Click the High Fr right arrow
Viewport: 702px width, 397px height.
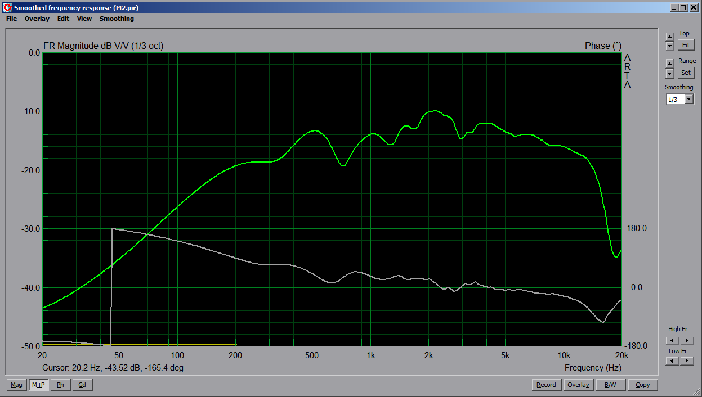686,340
